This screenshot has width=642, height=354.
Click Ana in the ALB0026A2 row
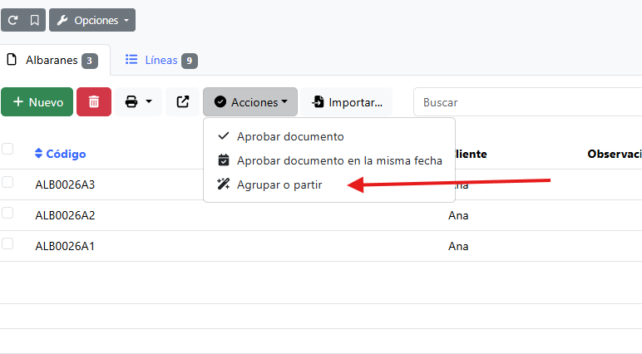point(458,215)
